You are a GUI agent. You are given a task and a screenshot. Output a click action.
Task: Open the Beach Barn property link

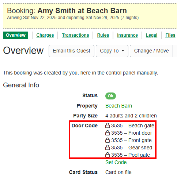click(x=118, y=106)
